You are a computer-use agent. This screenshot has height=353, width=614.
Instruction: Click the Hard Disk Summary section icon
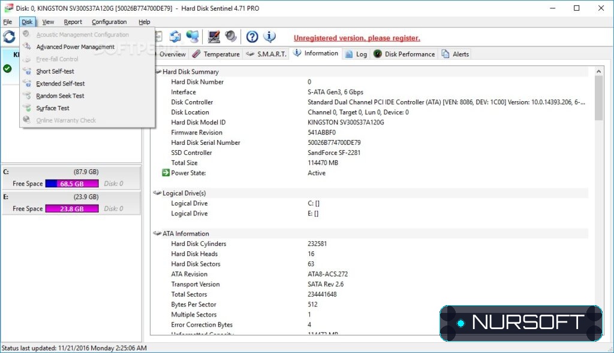tap(158, 72)
